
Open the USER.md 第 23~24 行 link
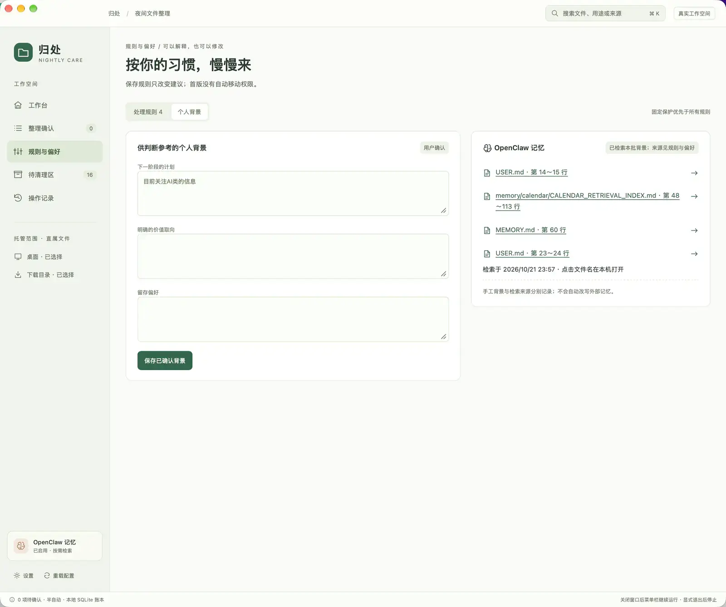coord(532,253)
